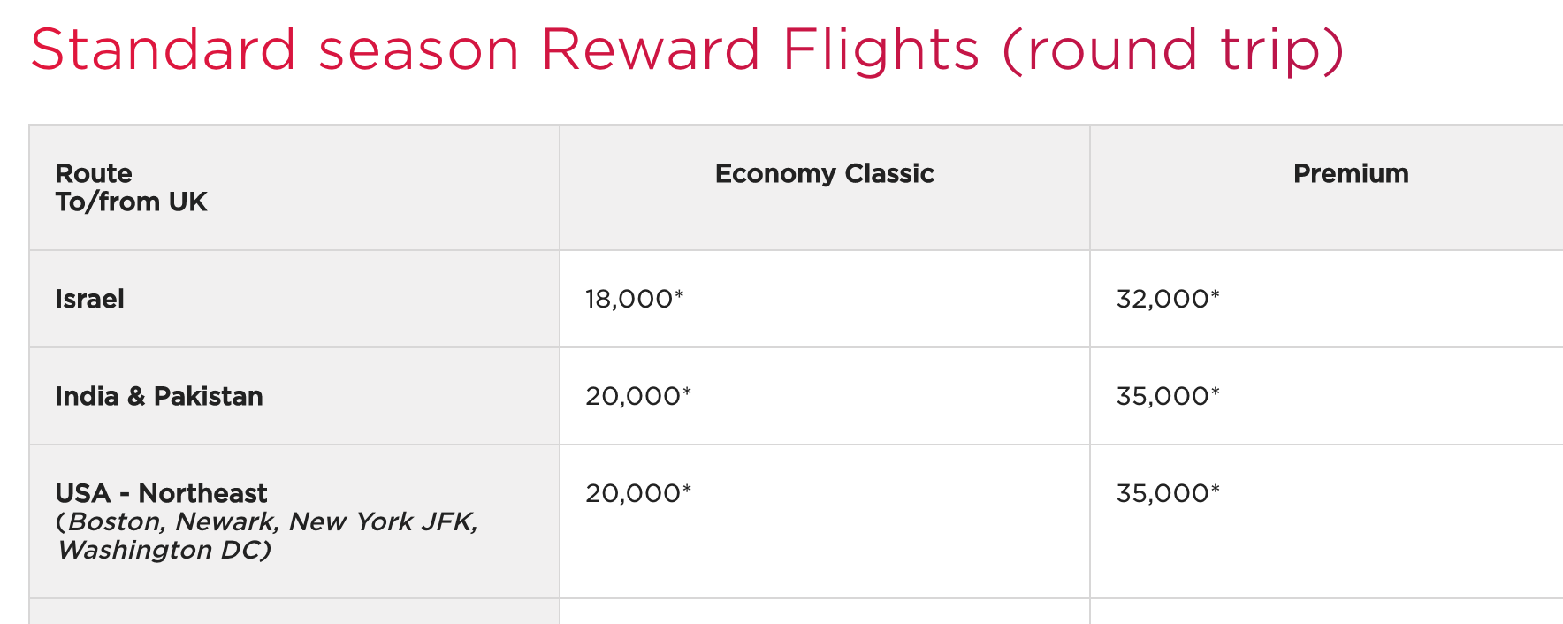Click the asterisk after 32,000
Screen dimensions: 1563x624
(x=1216, y=294)
